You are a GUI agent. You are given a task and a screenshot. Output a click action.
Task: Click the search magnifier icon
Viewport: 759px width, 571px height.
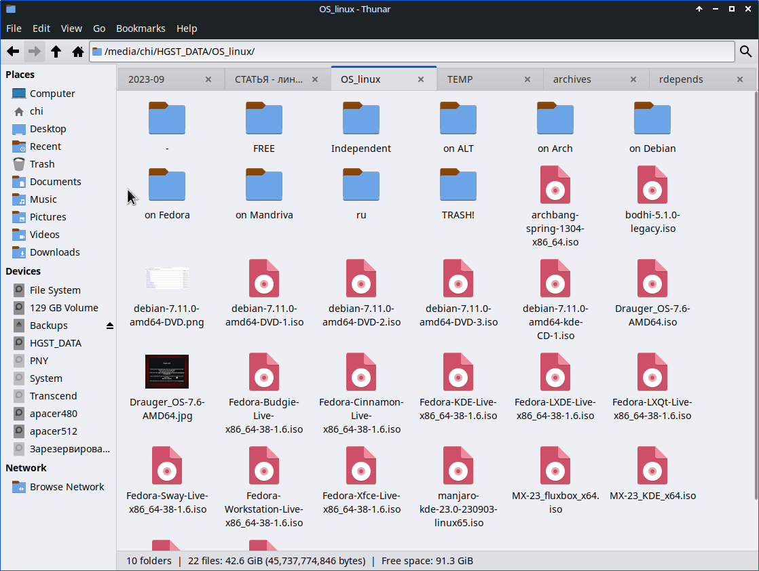pyautogui.click(x=746, y=52)
